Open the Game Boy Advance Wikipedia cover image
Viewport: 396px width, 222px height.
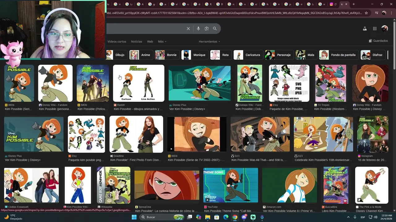click(x=114, y=185)
